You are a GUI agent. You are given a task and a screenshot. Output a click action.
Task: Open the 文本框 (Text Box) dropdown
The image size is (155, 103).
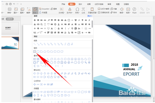coord(61,11)
